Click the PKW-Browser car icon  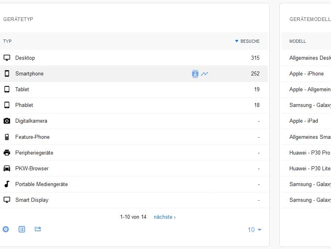pos(7,168)
